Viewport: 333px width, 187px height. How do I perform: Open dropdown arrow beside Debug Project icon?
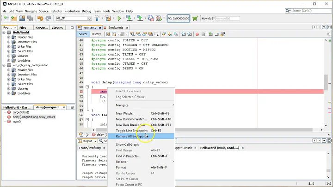(x=164, y=19)
